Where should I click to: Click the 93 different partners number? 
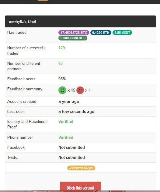pos(61,63)
